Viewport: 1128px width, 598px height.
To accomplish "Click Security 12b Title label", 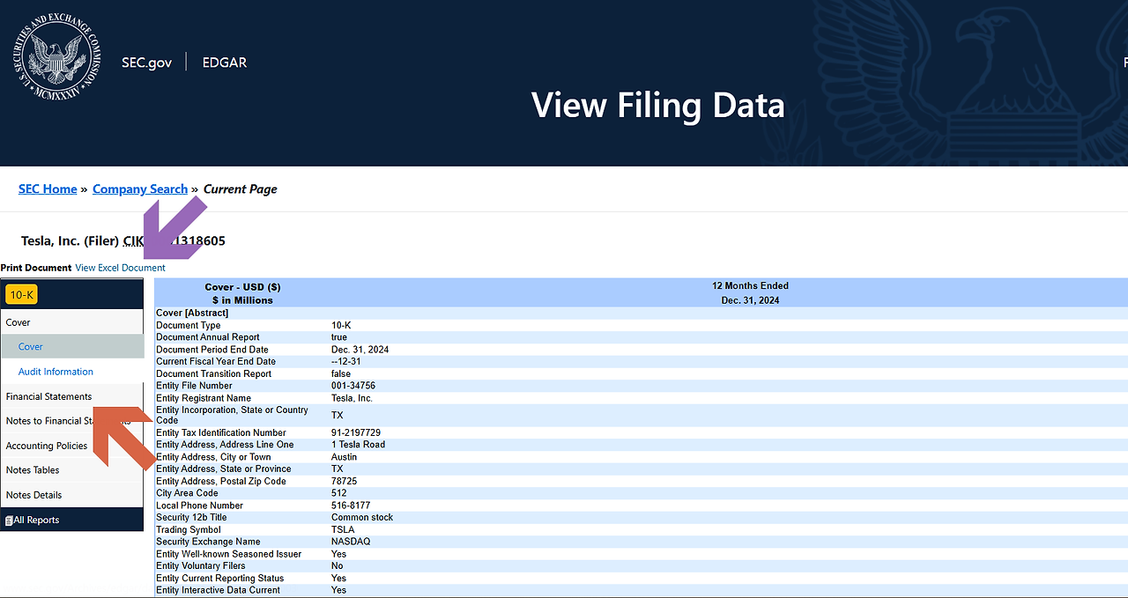I will click(191, 517).
